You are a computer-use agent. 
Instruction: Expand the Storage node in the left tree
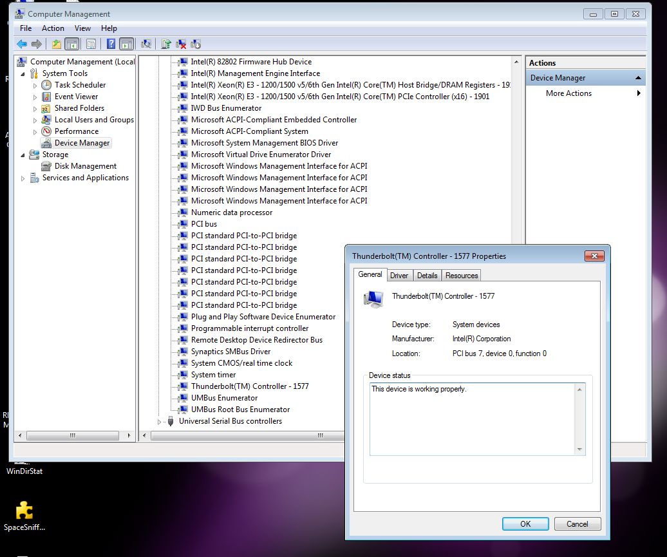tap(22, 155)
